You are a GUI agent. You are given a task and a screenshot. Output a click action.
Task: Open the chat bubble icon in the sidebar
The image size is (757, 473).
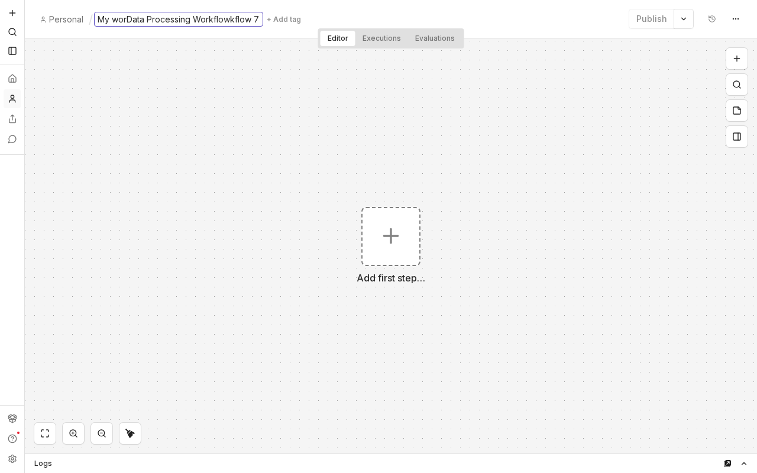[x=12, y=139]
